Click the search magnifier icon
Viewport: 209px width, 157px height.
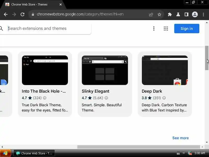point(1,29)
